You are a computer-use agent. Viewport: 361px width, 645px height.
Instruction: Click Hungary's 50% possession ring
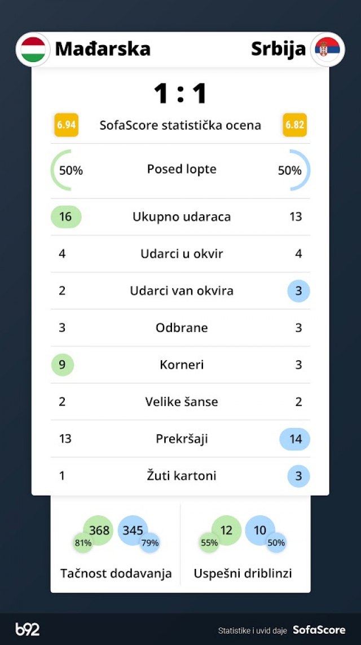click(x=67, y=170)
